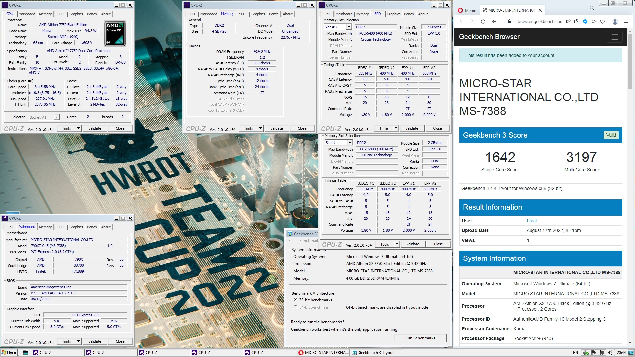Click the browser.geekbench.com address bar
Viewport: 635px width, 357px height.
click(539, 21)
